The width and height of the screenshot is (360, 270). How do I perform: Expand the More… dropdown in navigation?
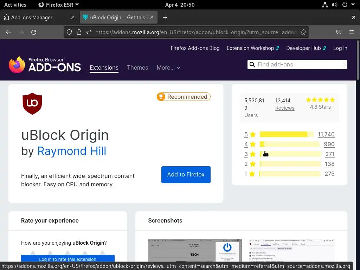point(168,68)
